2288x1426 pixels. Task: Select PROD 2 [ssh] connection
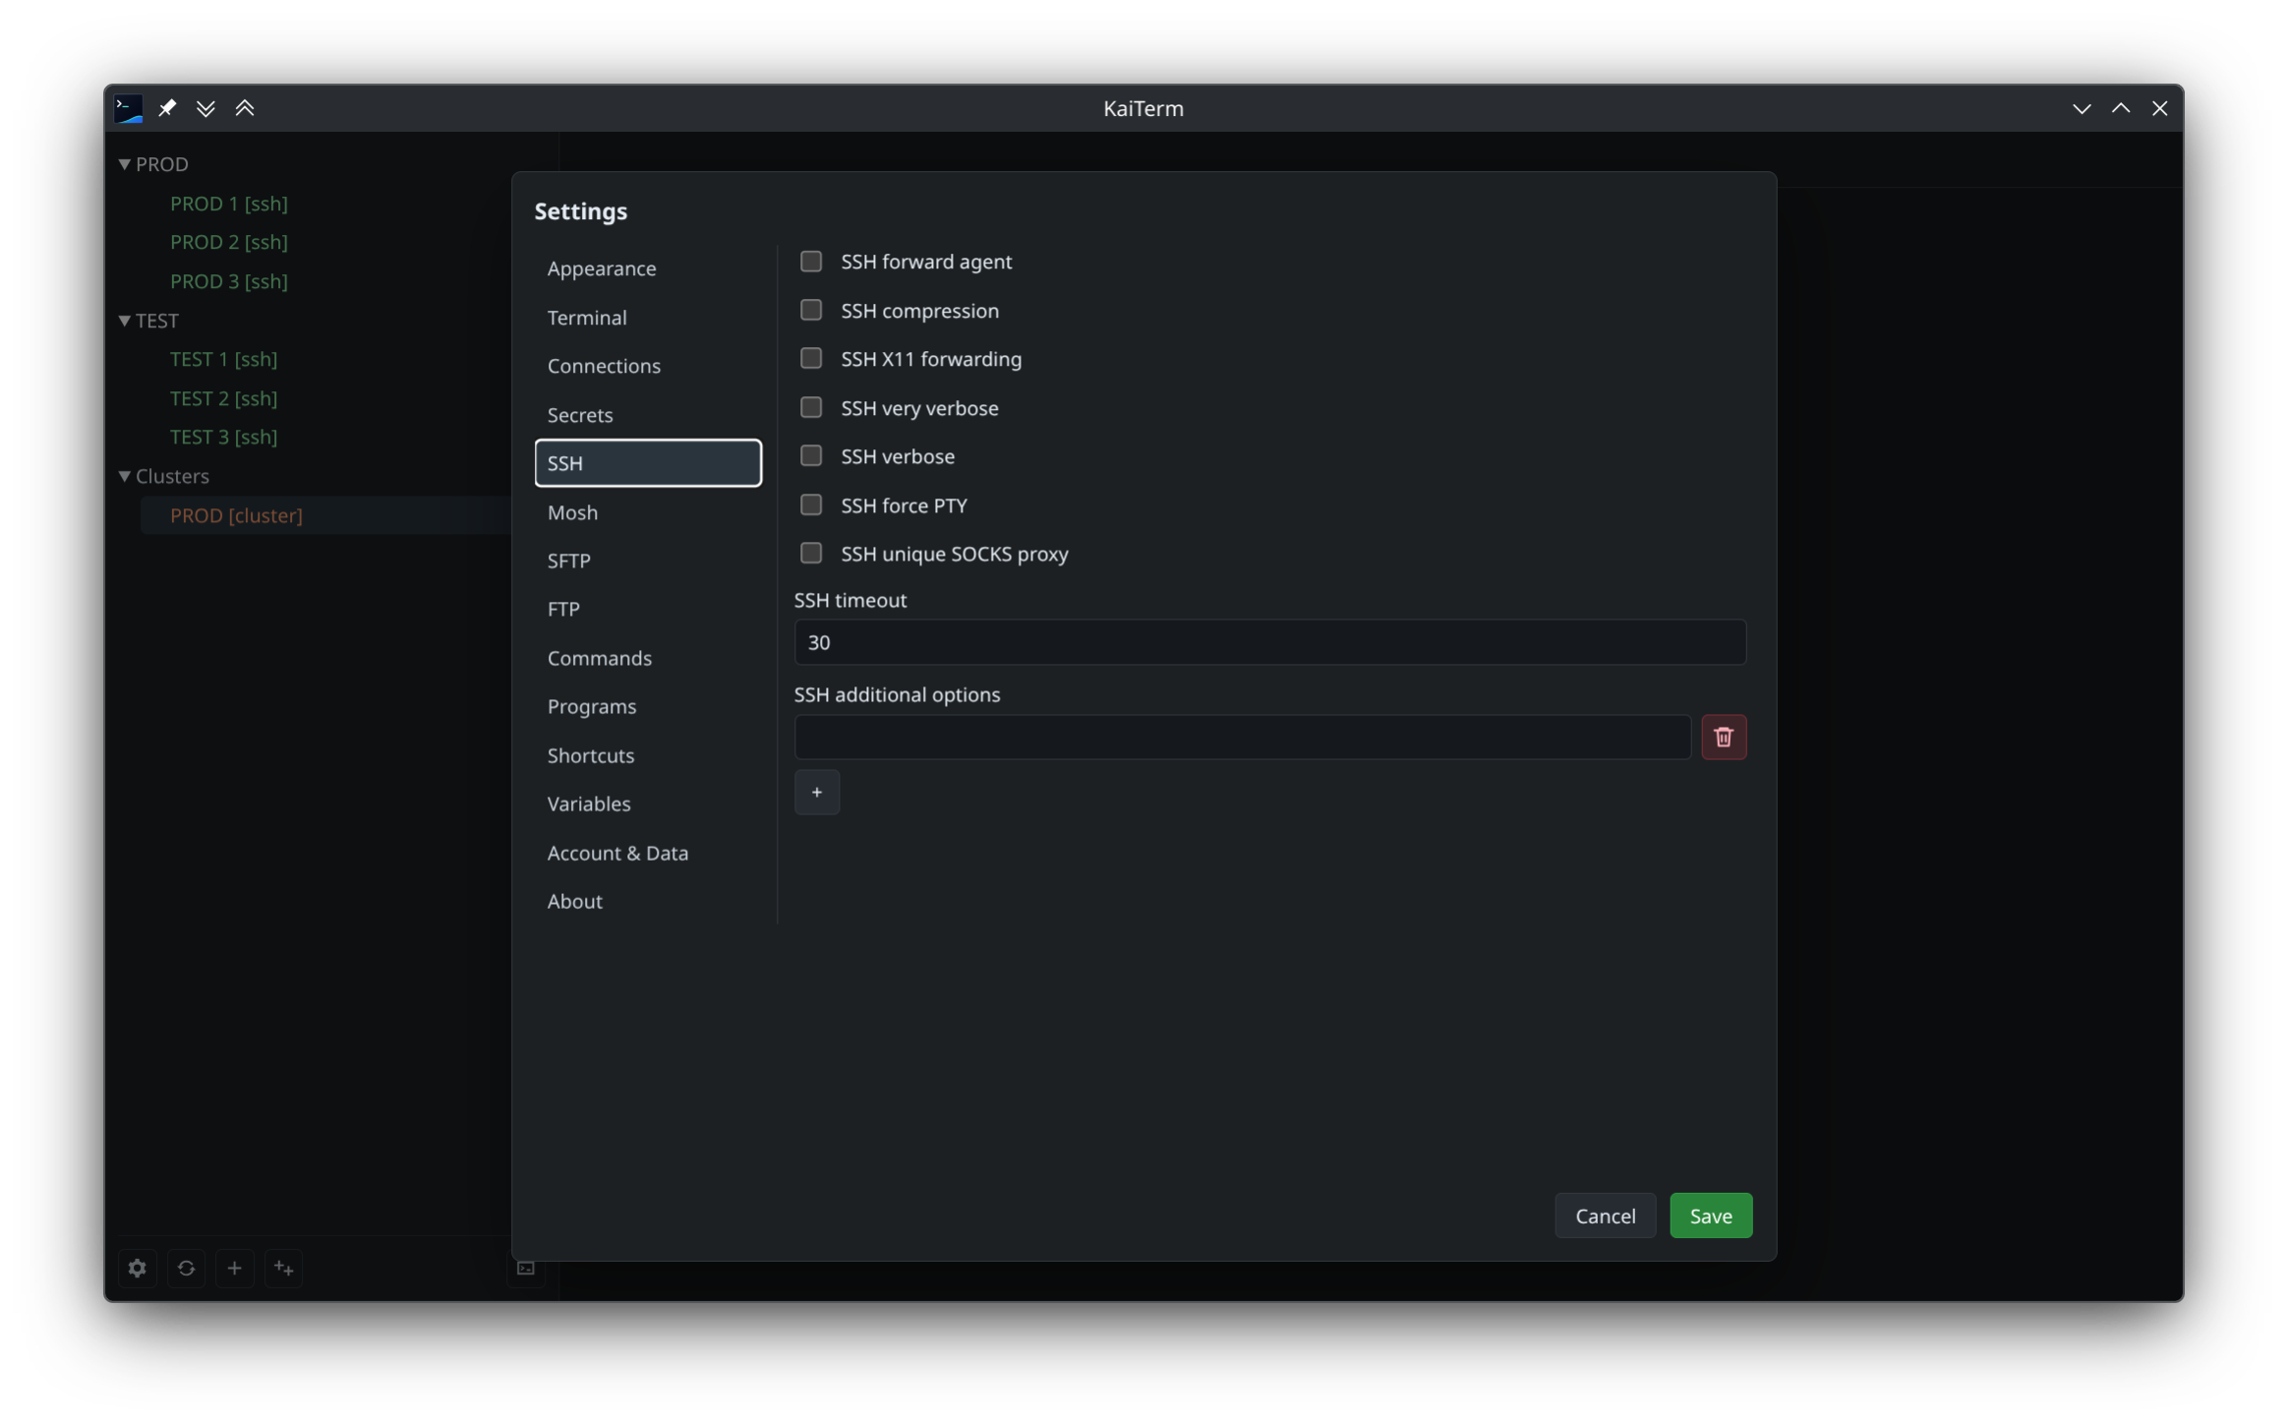pyautogui.click(x=229, y=242)
